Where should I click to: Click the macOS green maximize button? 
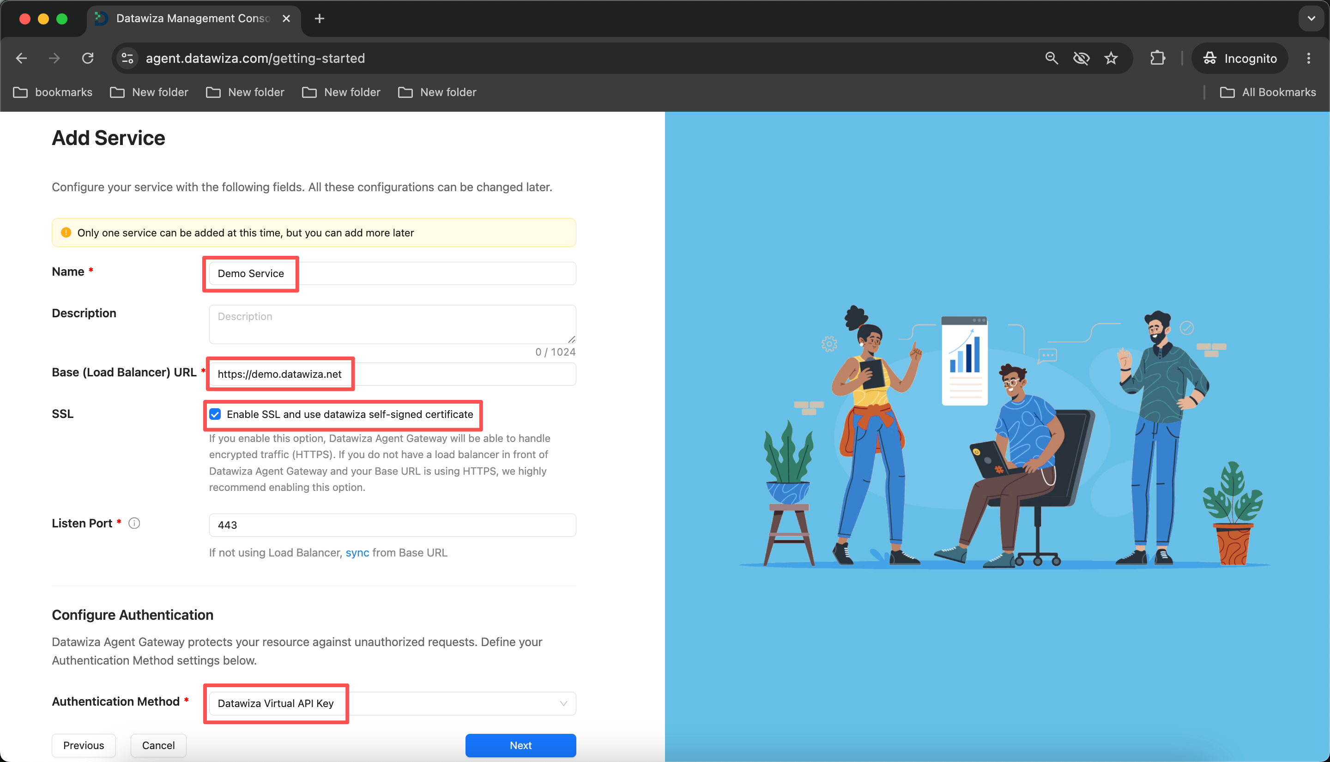point(62,19)
